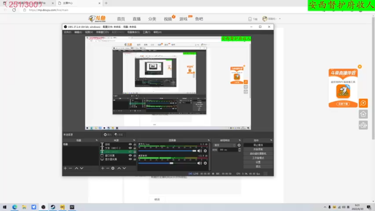Remove the selected source in the 来源 panel

(x=108, y=168)
